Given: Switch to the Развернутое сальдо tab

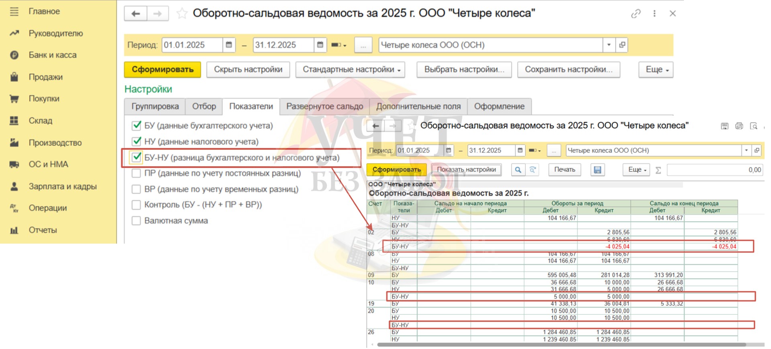Looking at the screenshot, I should 324,107.
